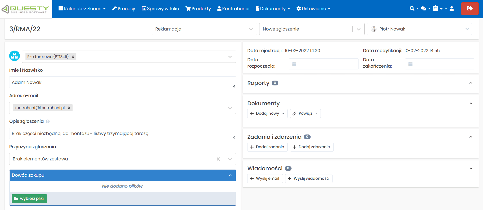
Task: Remove the kontrahent@kontrahent.pl email tag
Action: pos(69,108)
